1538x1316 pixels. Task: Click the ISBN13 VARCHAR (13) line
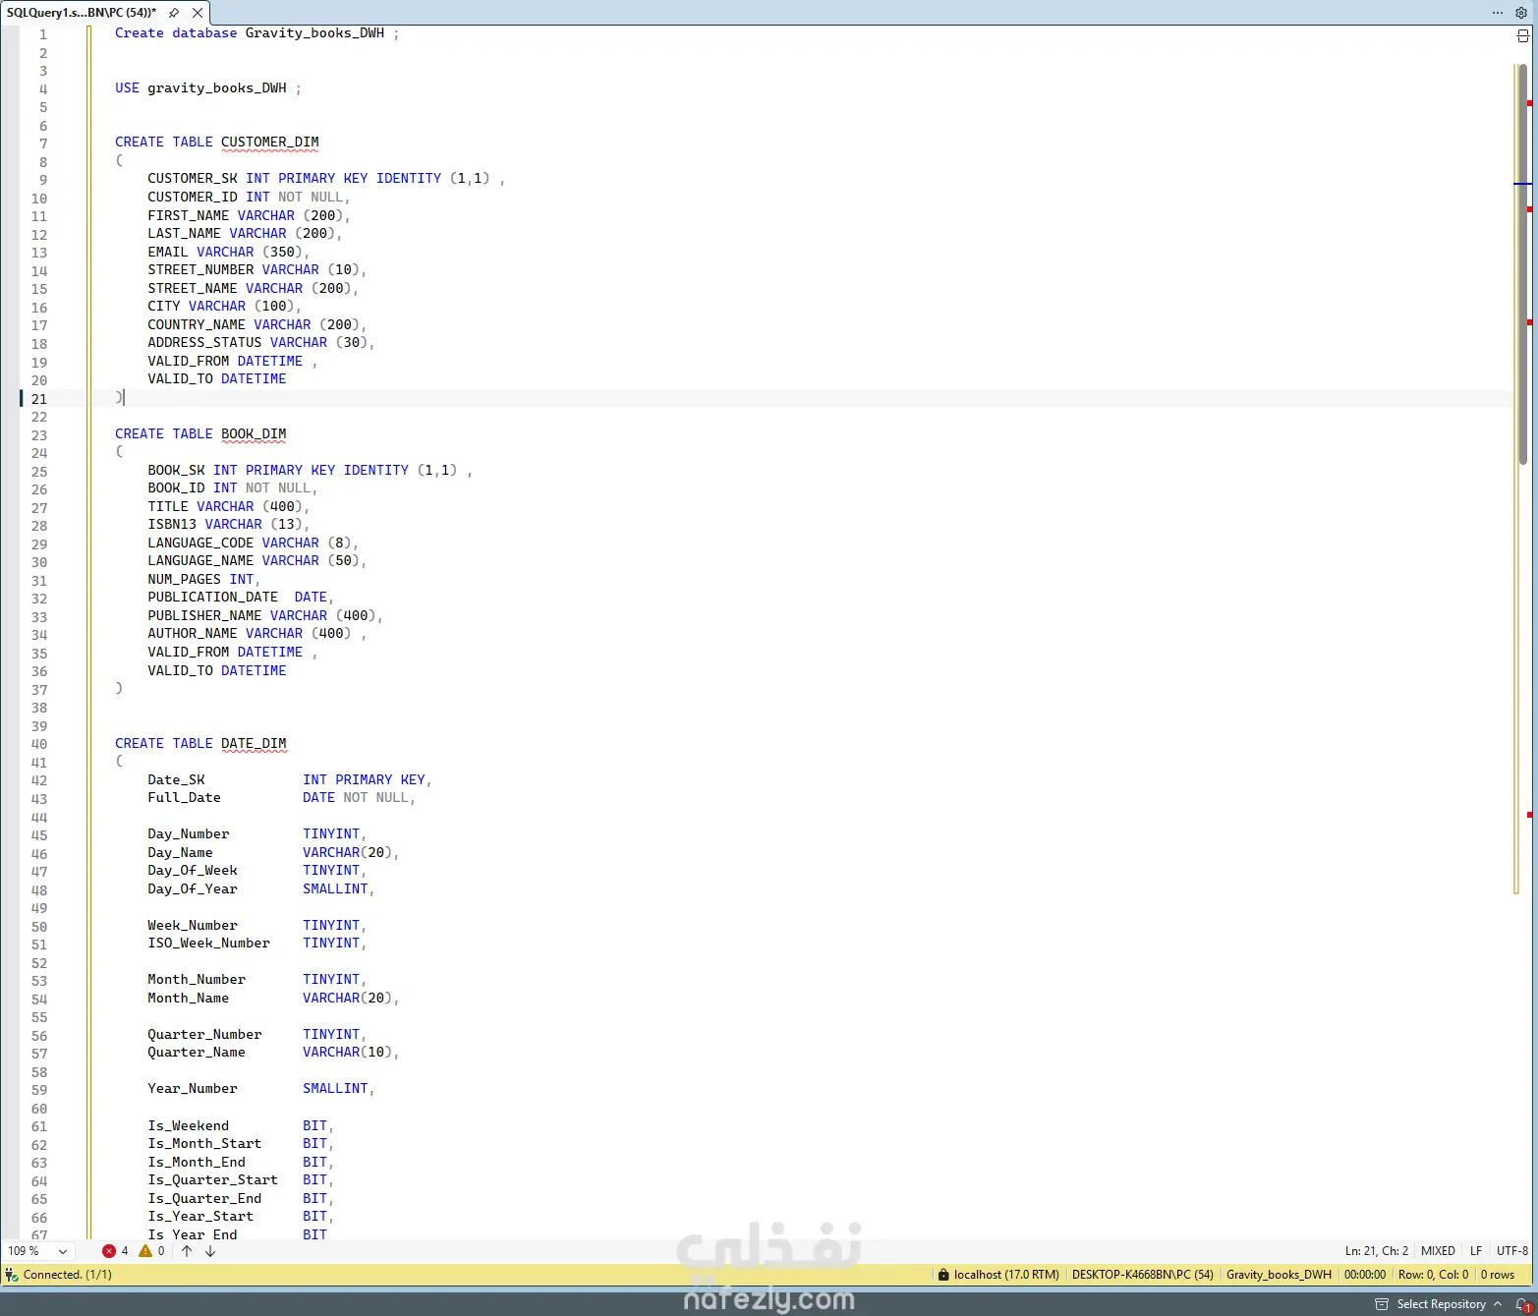228,525
